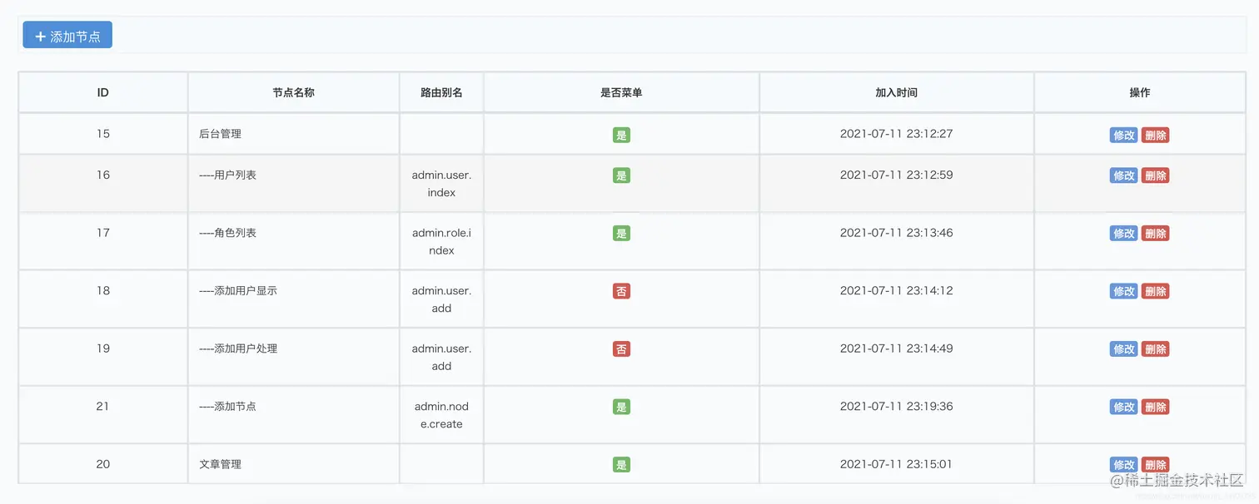Image resolution: width=1259 pixels, height=504 pixels.
Task: Select the ----角色列表 node name cell
Action: [293, 241]
